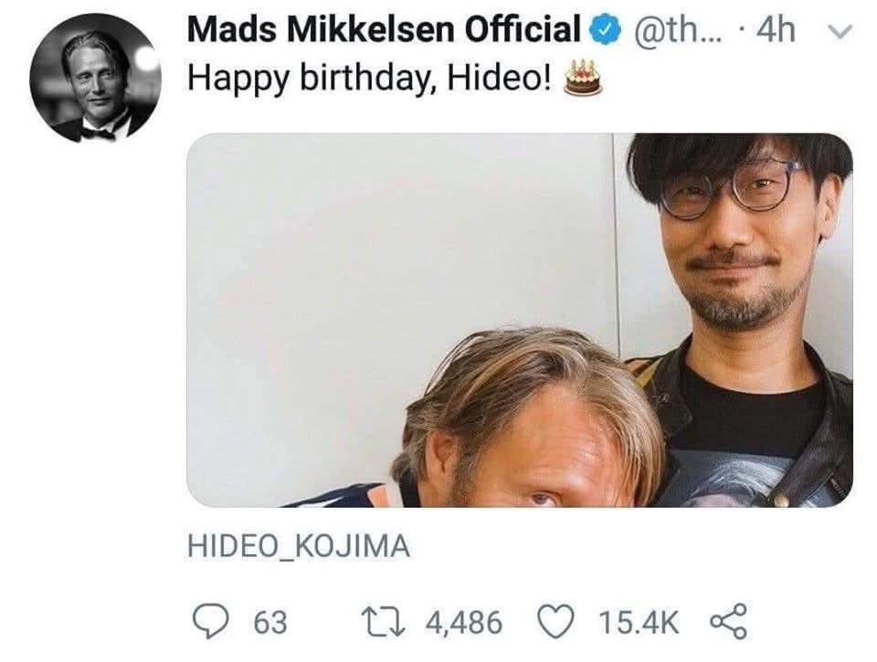Image resolution: width=877 pixels, height=662 pixels.
Task: Click the blond-haired man in the photo
Action: (x=530, y=429)
